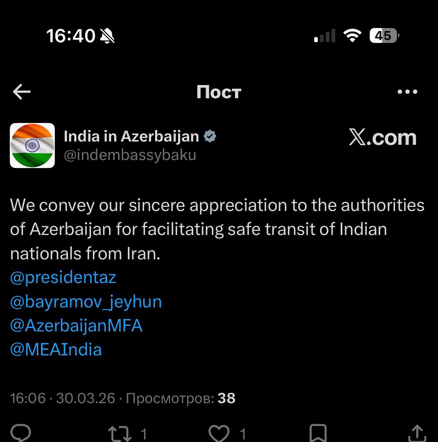
Task: Open @presidentaz mention
Action: (63, 278)
